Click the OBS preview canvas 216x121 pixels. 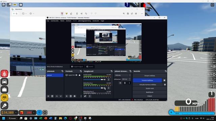(x=106, y=42)
